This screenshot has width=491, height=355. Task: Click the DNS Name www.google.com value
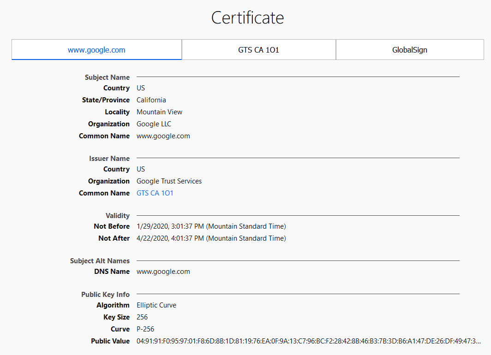pyautogui.click(x=163, y=272)
